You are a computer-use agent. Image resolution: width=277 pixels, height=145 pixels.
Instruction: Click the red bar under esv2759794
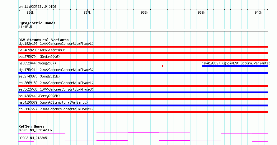[x=143, y=60]
